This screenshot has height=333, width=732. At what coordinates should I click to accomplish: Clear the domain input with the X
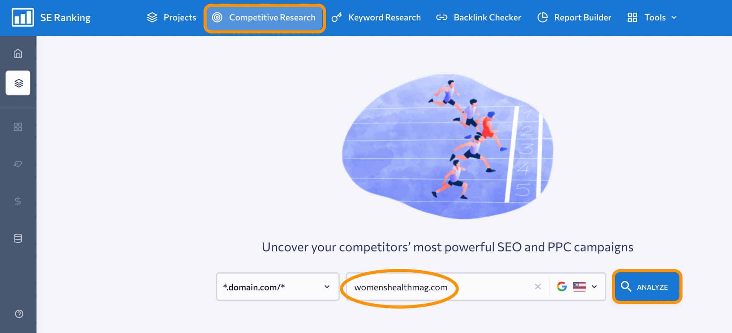pyautogui.click(x=538, y=287)
